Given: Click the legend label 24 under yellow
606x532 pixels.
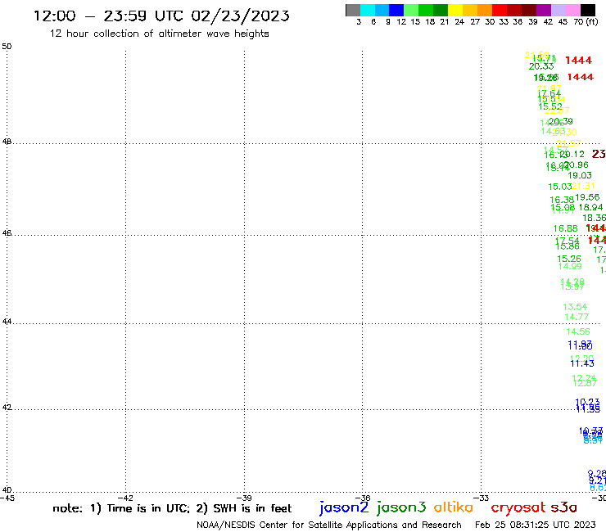Looking at the screenshot, I should pos(459,22).
